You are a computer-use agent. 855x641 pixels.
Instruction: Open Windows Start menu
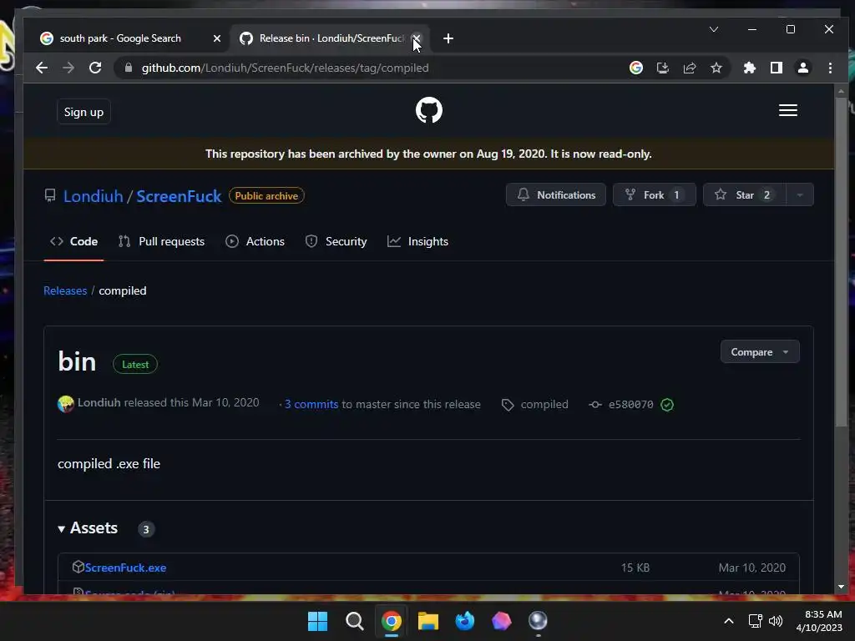click(x=317, y=621)
